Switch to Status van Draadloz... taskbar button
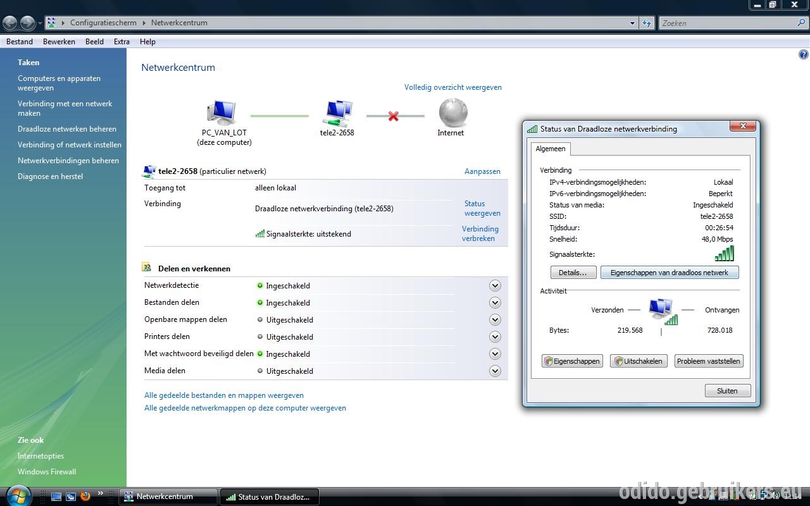810x506 pixels. pos(270,497)
